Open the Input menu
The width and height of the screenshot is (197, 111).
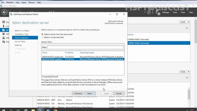coord(24,2)
